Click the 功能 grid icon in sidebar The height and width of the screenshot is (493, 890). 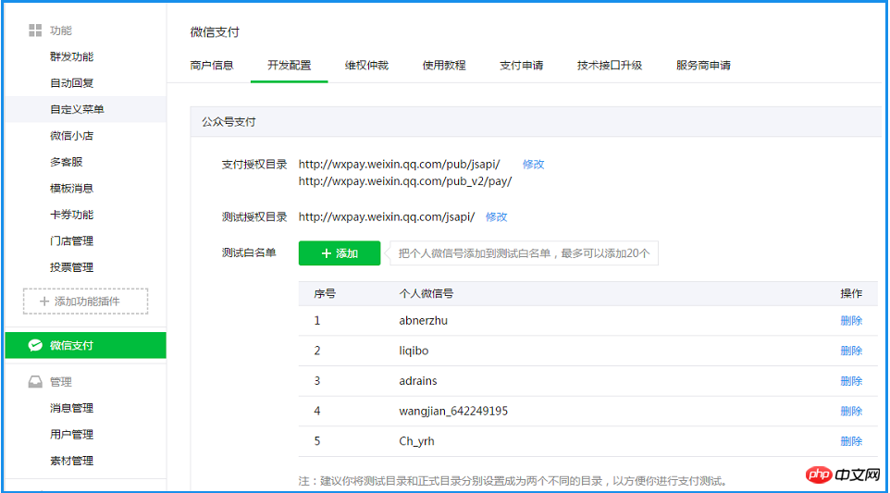(x=35, y=31)
